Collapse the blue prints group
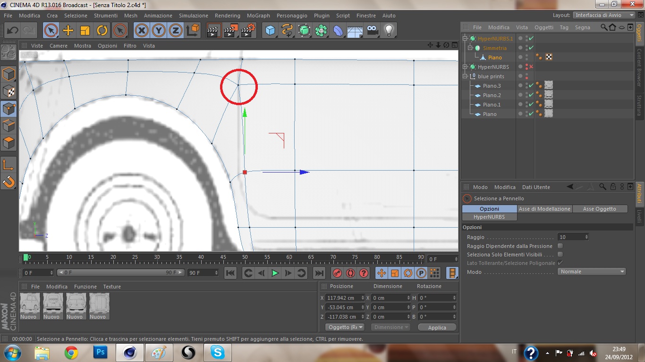 (x=465, y=76)
